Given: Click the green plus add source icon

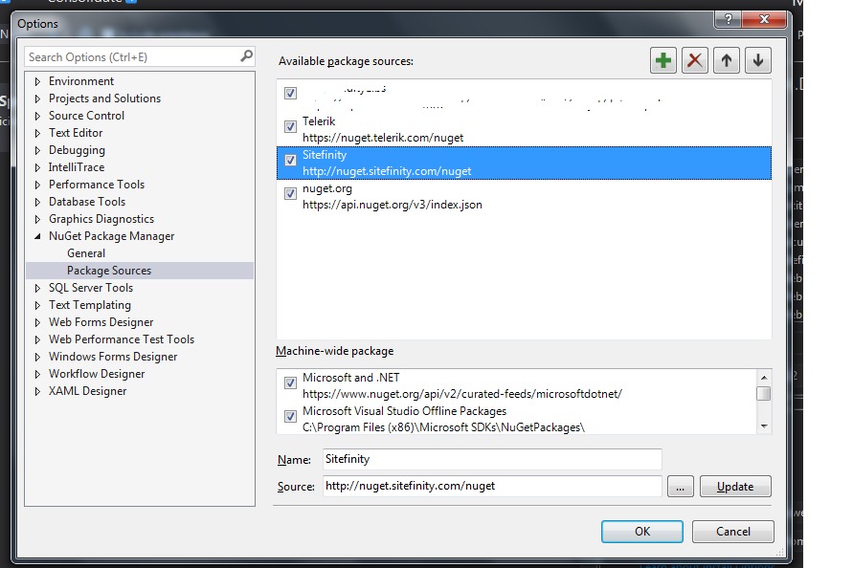Looking at the screenshot, I should [x=662, y=60].
